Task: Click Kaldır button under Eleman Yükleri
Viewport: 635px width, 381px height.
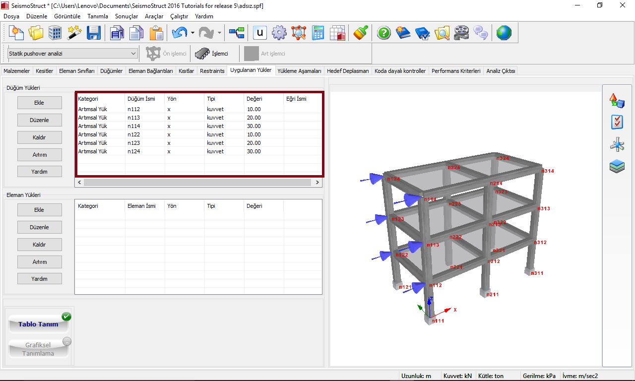Action: [39, 245]
